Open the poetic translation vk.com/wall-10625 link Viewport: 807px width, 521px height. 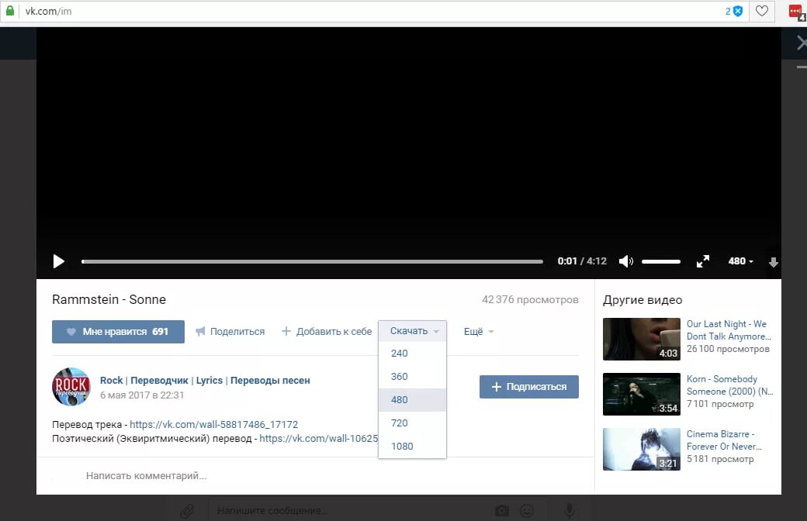pyautogui.click(x=319, y=438)
